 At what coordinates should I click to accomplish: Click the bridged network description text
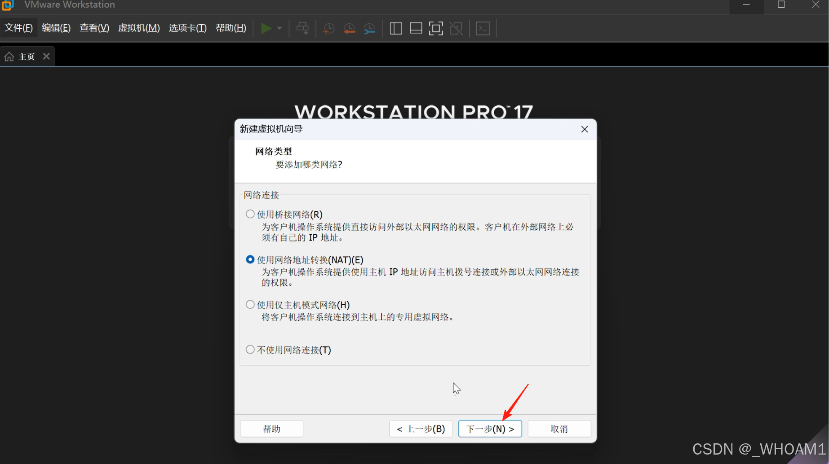click(x=417, y=232)
